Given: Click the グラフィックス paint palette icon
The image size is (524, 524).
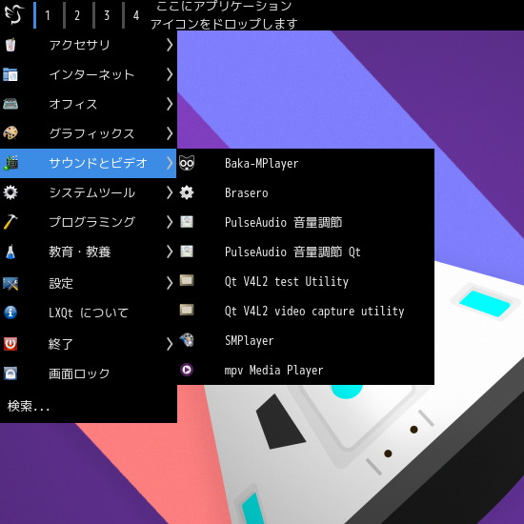Looking at the screenshot, I should [10, 133].
